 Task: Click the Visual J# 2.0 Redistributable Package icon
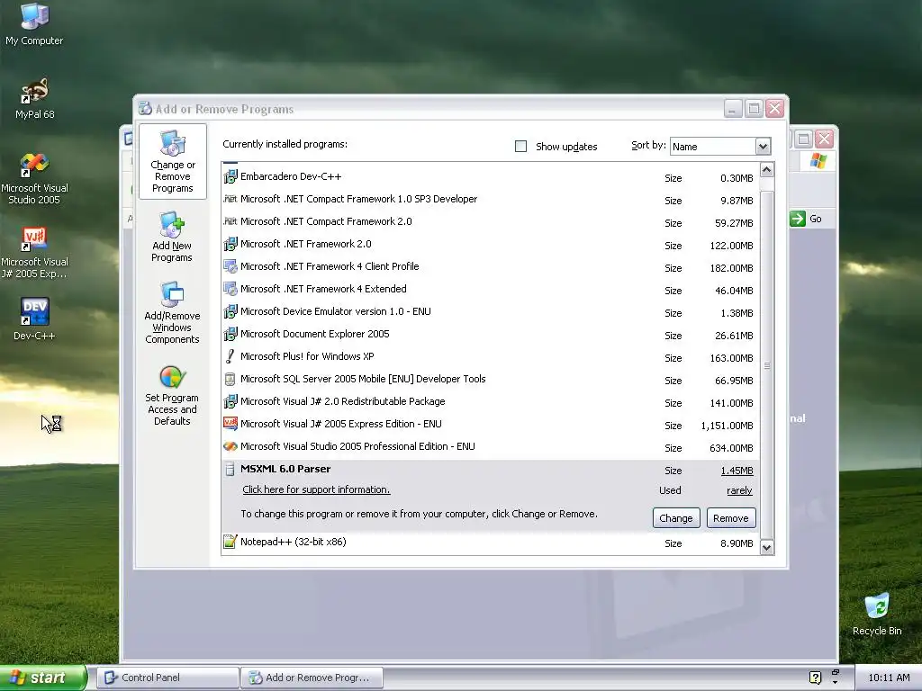230,401
